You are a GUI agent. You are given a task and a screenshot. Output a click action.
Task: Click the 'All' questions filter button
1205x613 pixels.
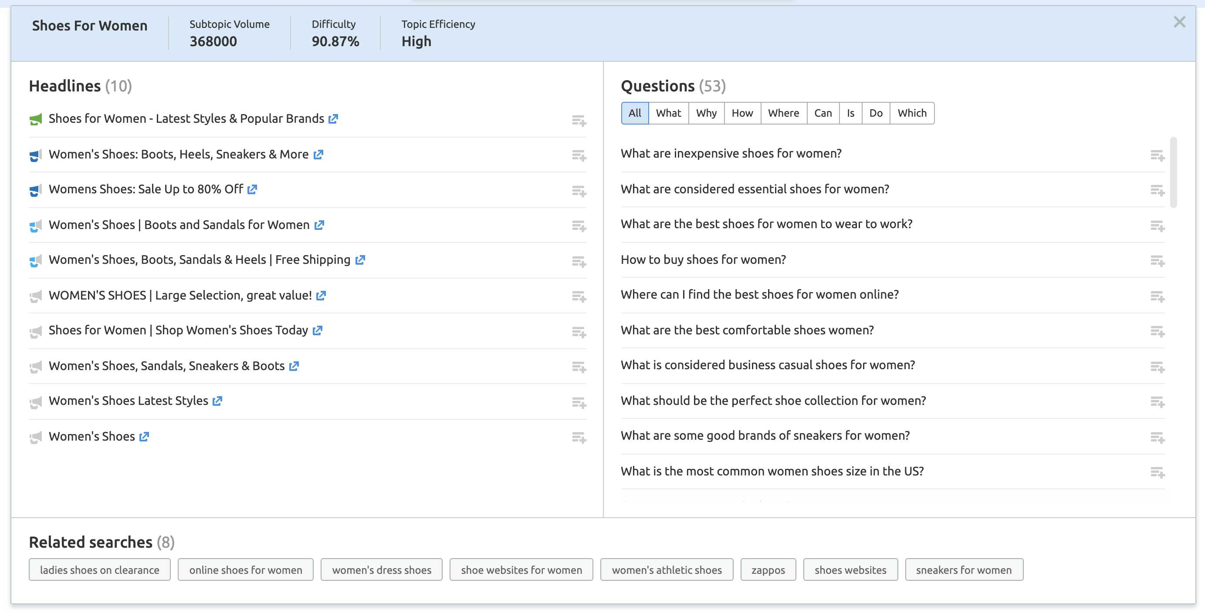pyautogui.click(x=634, y=113)
